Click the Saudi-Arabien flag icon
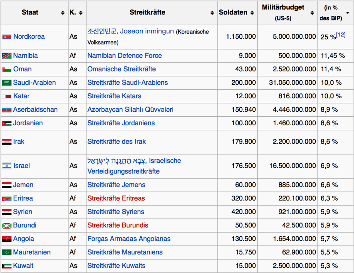Screen dimensions: 354x273 tap(7, 83)
